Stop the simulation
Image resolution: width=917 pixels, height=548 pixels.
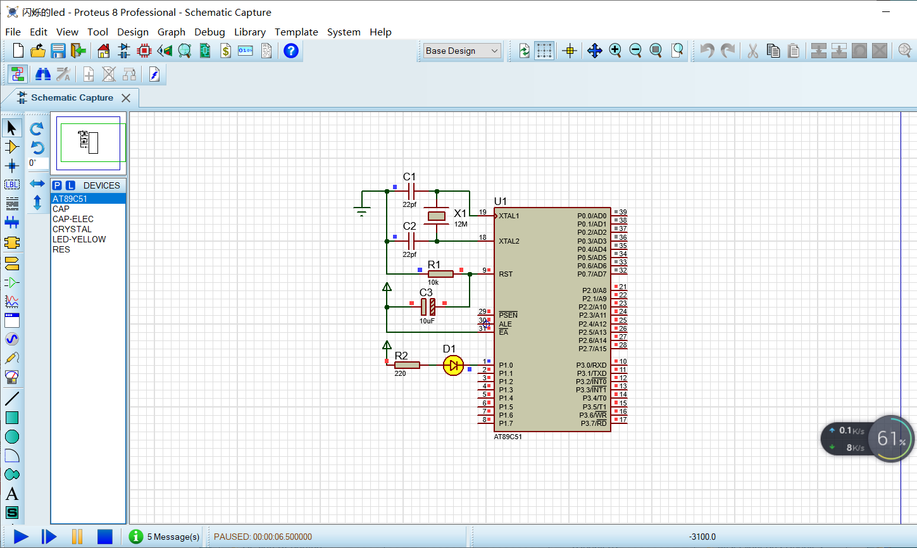(105, 537)
